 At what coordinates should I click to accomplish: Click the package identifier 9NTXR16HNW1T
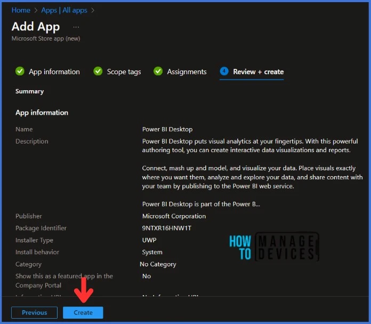click(x=167, y=228)
